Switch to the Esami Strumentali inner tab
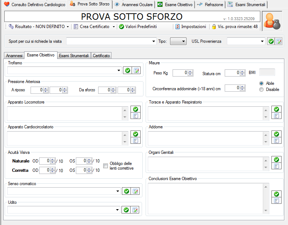The height and width of the screenshot is (225, 288). pos(74,56)
